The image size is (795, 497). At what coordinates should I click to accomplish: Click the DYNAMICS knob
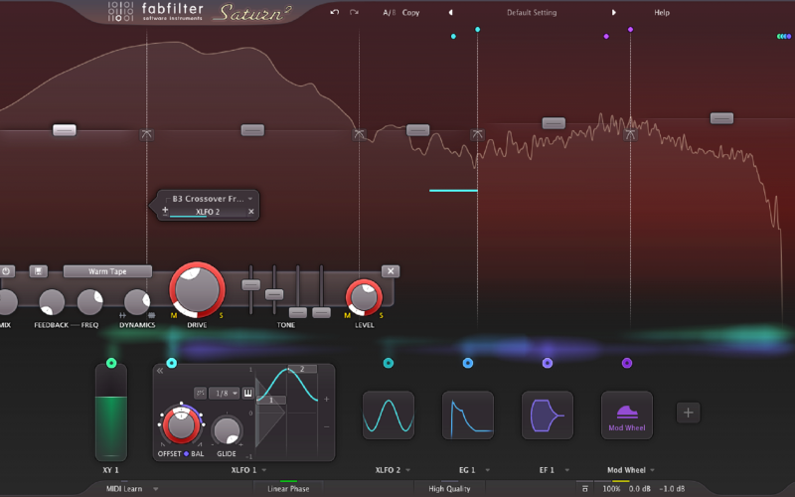click(137, 302)
